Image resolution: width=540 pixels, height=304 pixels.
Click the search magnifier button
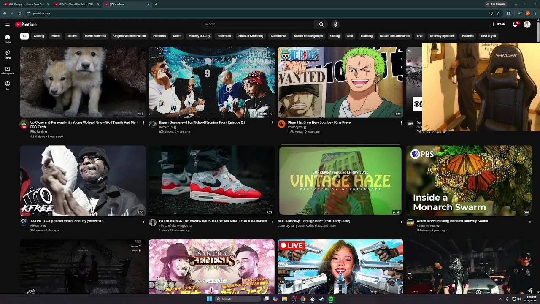[321, 24]
